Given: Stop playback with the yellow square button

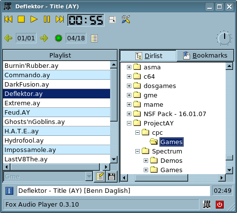Looking at the screenshot, I should (x=21, y=19).
